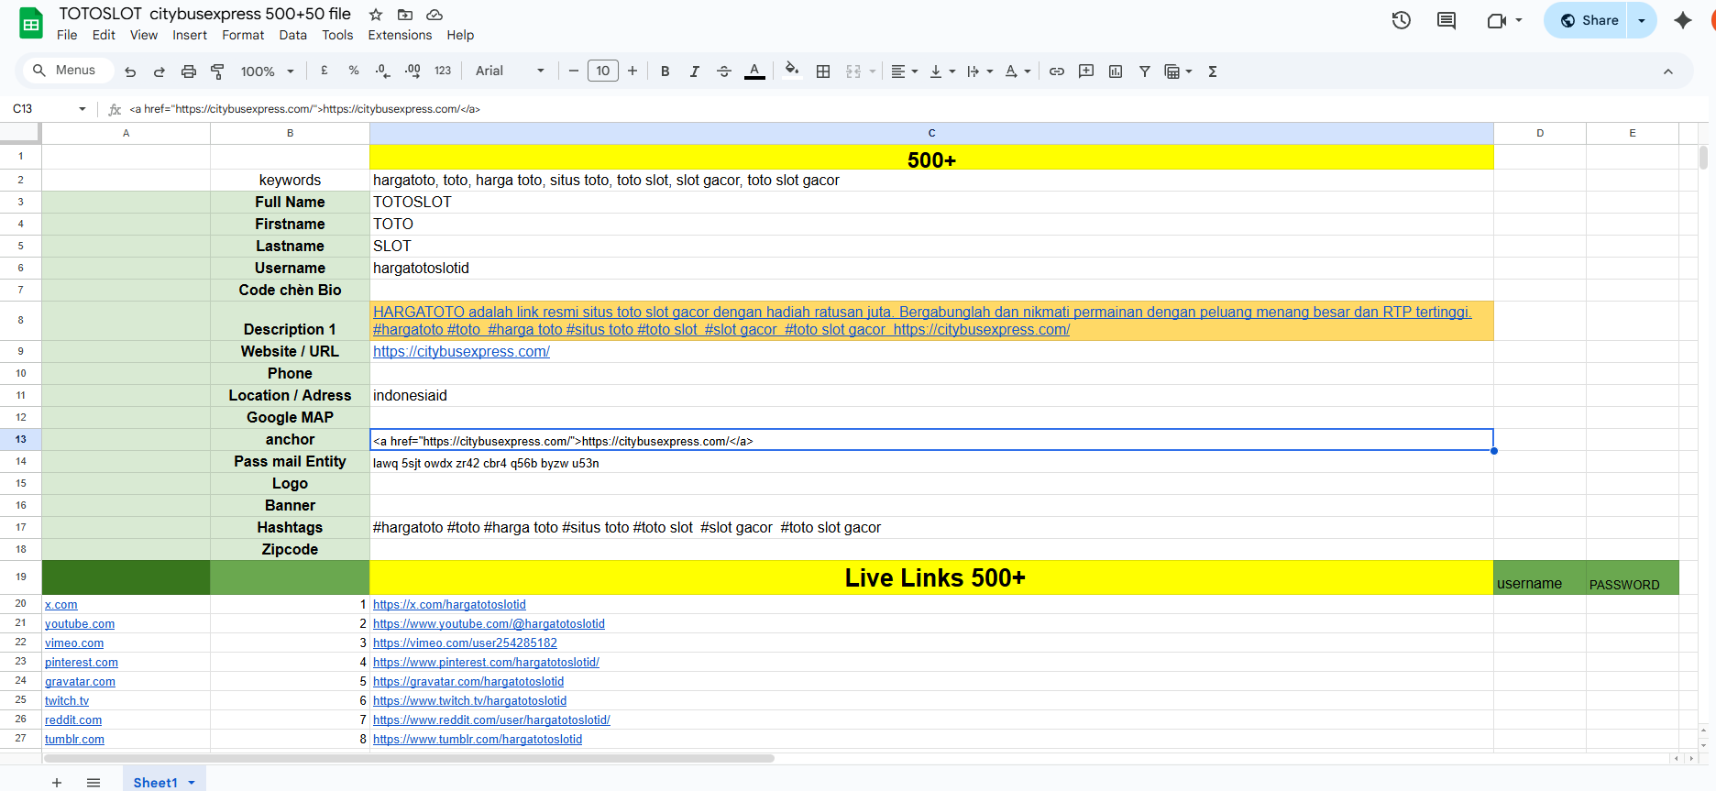
Task: Open the Extensions menu
Action: click(400, 35)
